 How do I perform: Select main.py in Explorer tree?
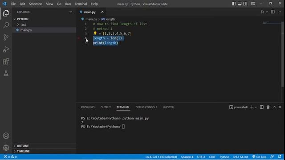coord(26,30)
